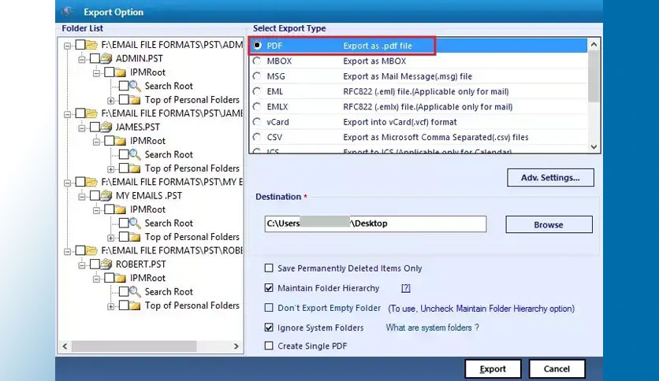The width and height of the screenshot is (659, 381).
Task: Click the export type list vertical scrollbar thumb
Action: coord(594,76)
